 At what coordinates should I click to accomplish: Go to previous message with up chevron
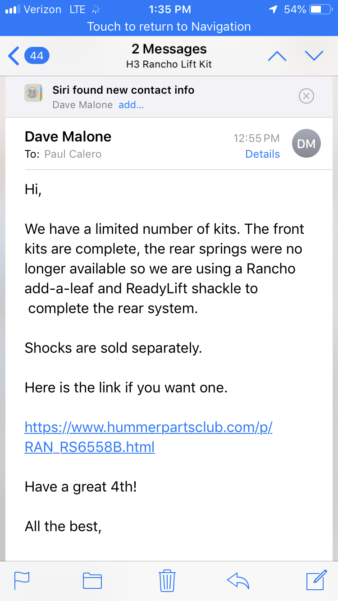pyautogui.click(x=277, y=56)
